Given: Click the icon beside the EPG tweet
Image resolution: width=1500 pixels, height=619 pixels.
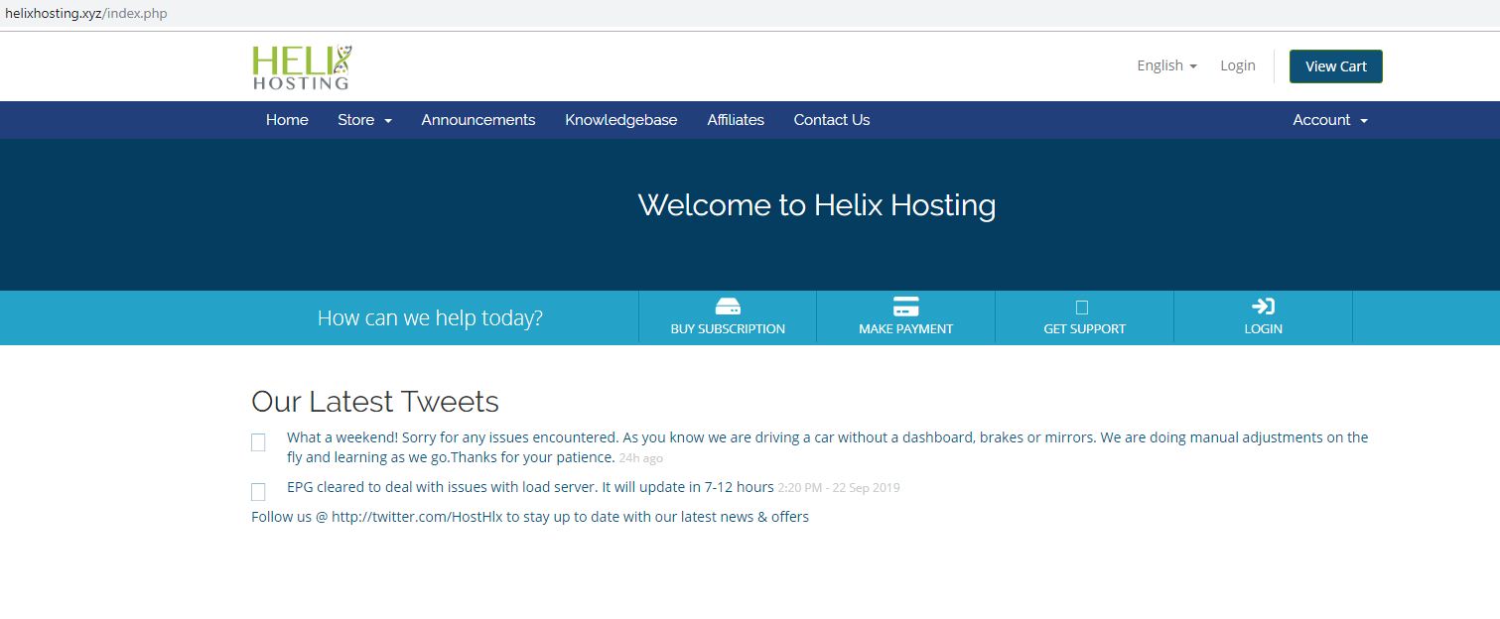Looking at the screenshot, I should coord(258,492).
